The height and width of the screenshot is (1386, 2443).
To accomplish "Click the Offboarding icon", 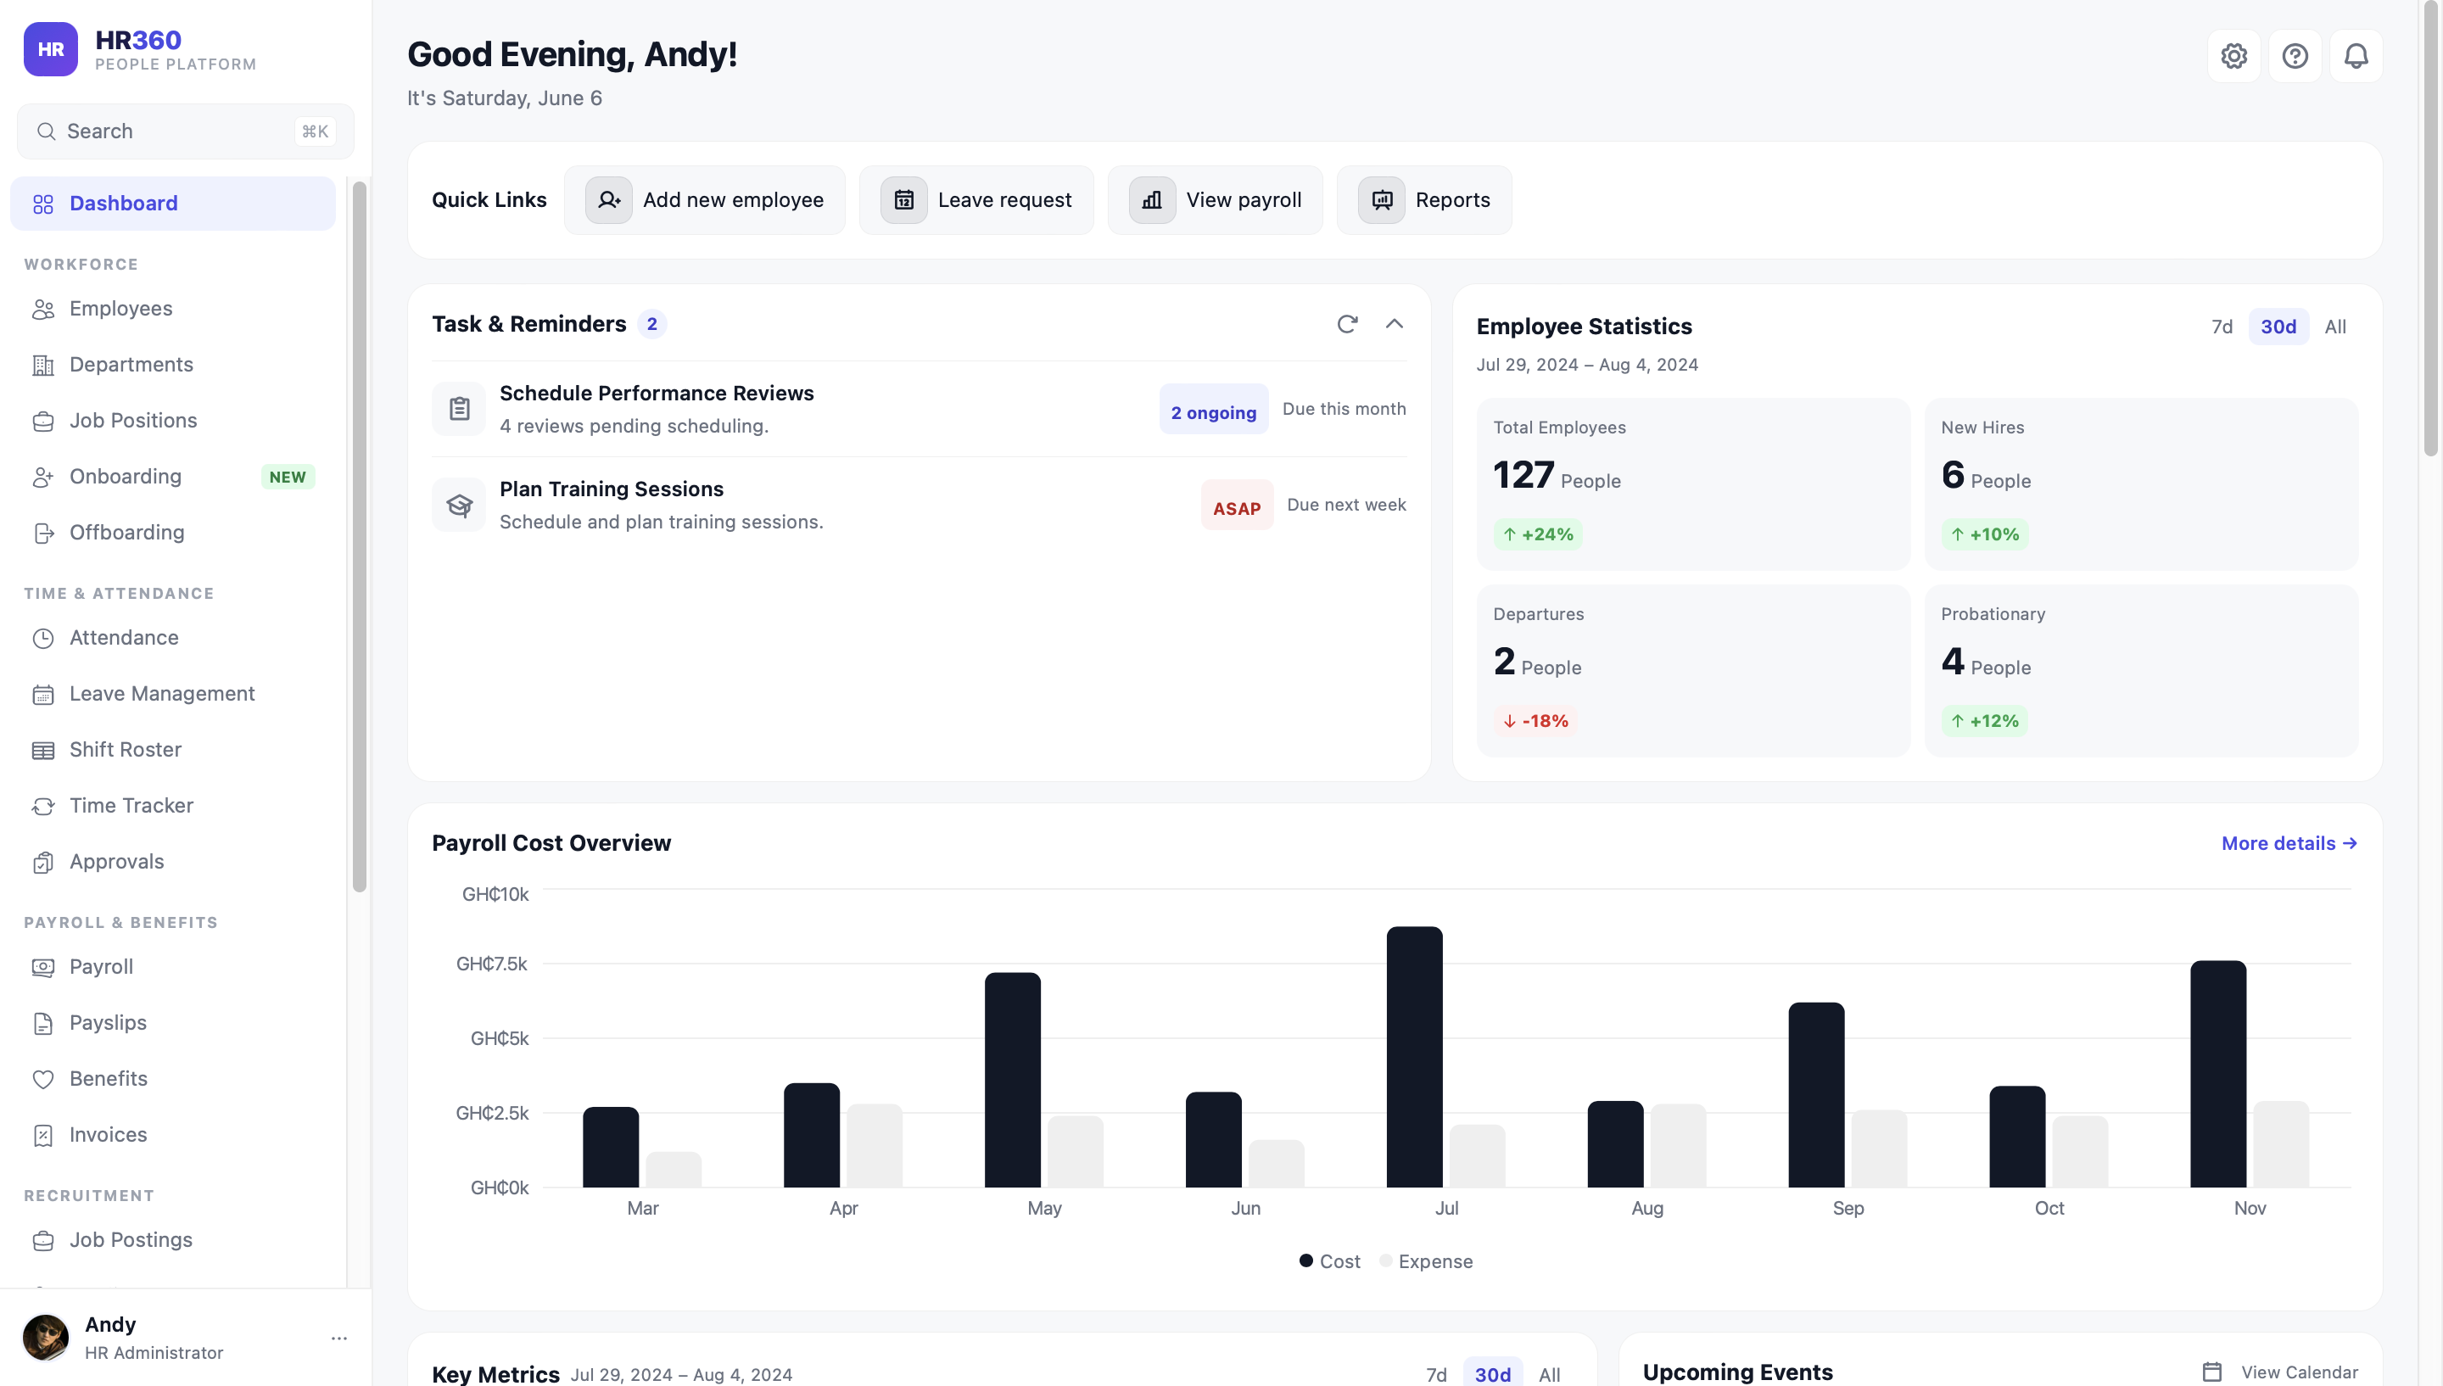I will [x=42, y=533].
